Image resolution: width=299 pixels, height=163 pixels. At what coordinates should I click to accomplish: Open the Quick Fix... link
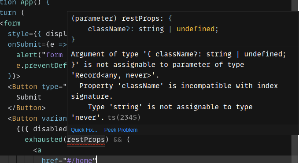pos(84,130)
